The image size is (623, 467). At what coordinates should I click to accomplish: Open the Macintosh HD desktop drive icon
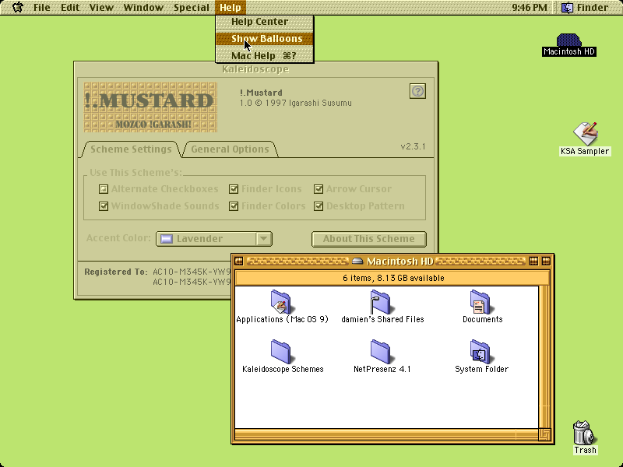[x=569, y=40]
